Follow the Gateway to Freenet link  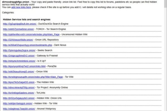coord(19,56)
